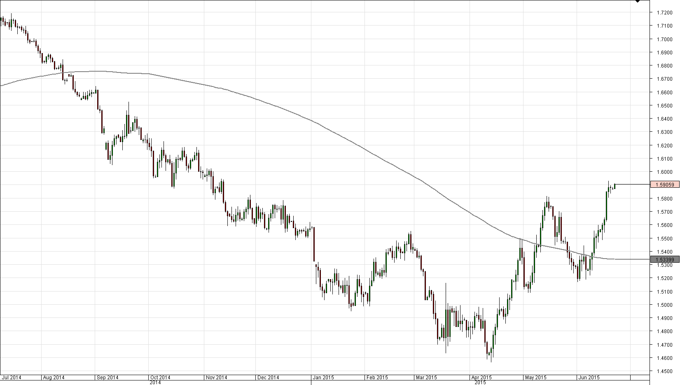Click the 1.5800 price axis label
This screenshot has height=385, width=680.
coord(664,199)
